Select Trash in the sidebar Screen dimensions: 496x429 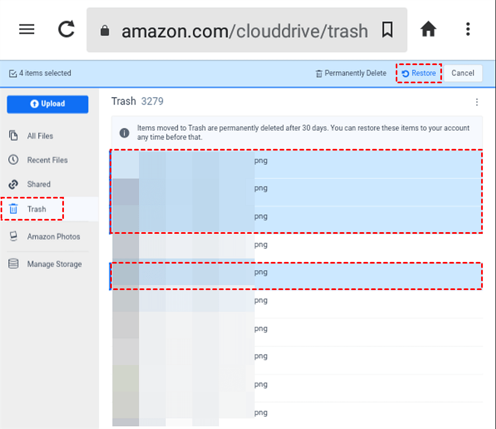pyautogui.click(x=36, y=209)
